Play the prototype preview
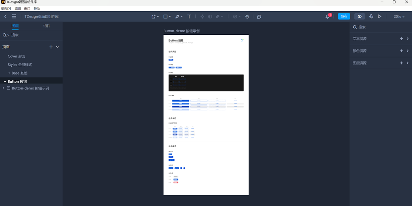This screenshot has width=412, height=206. click(380, 16)
